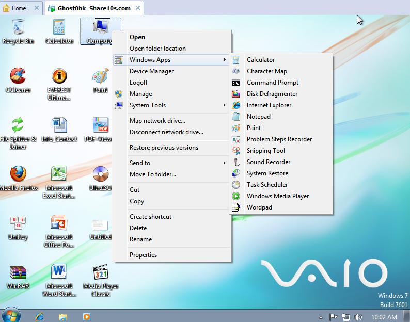The height and width of the screenshot is (322, 410).
Task: Open File Splitter & Joiner icon
Action: pos(18,133)
